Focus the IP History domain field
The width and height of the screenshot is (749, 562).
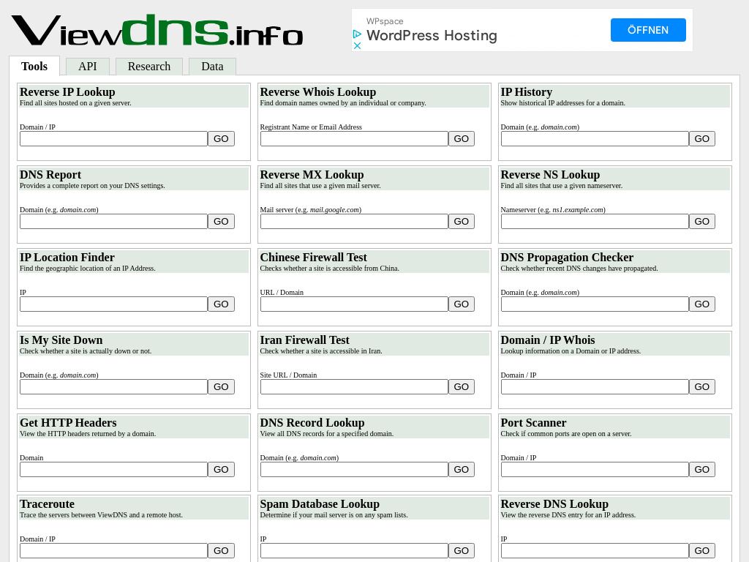(595, 138)
